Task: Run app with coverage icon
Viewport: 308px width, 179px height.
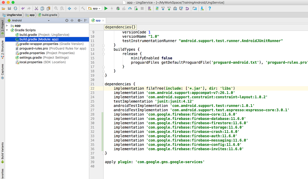Action: click(124, 8)
